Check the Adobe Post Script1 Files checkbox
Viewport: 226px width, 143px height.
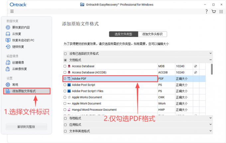(x=65, y=91)
